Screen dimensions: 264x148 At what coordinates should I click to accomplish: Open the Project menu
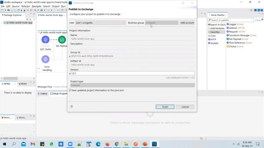[56, 6]
